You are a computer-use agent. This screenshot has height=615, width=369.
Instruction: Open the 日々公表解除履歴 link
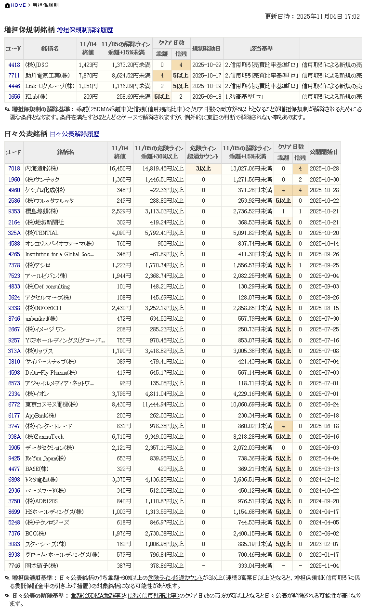pos(74,134)
